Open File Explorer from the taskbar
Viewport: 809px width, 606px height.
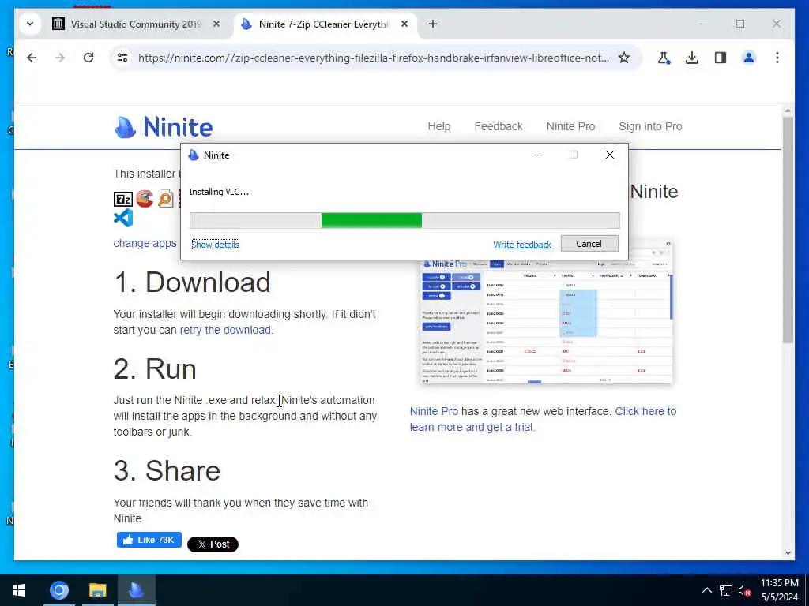97,590
